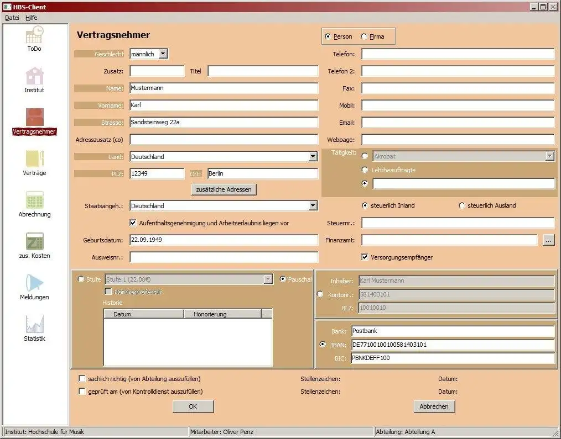Open the Verträge sidebar icon
Viewport: 561px width, 439px height.
click(34, 158)
